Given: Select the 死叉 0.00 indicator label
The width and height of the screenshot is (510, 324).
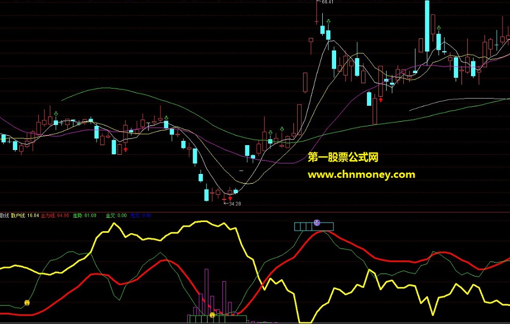Looking at the screenshot, I should 141,215.
